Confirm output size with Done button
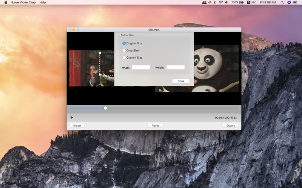Image resolution: width=302 pixels, height=188 pixels. pyautogui.click(x=181, y=81)
